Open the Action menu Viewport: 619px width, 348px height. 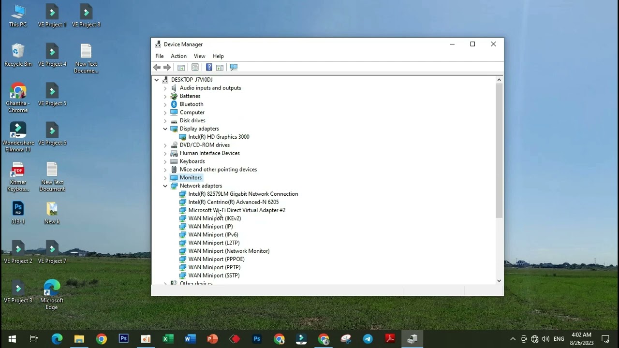[x=178, y=56]
